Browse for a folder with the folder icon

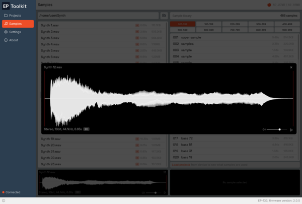pyautogui.click(x=164, y=16)
